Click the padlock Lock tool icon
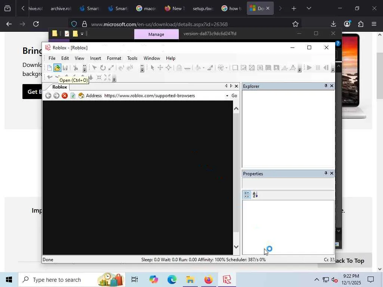This screenshot has height=287, width=383. (179, 68)
